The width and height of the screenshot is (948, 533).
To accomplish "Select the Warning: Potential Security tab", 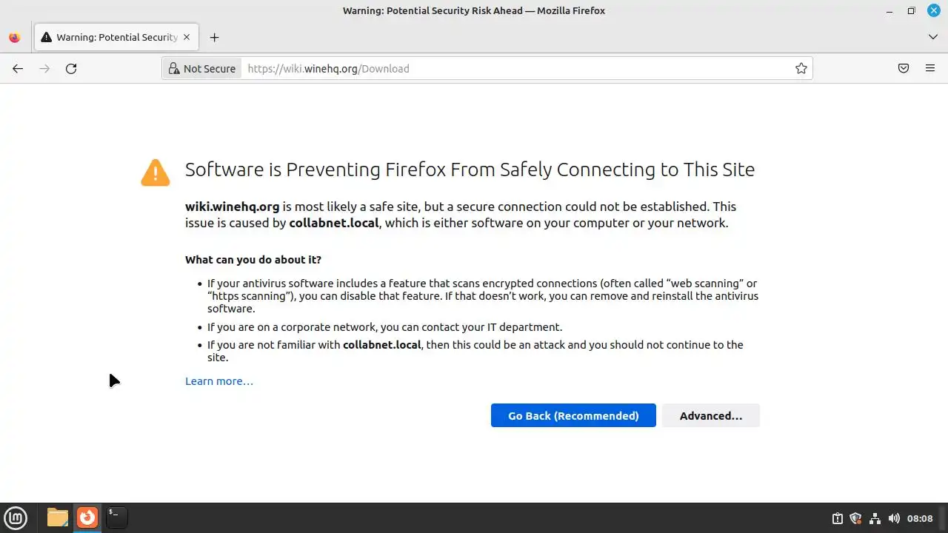I will [x=111, y=38].
